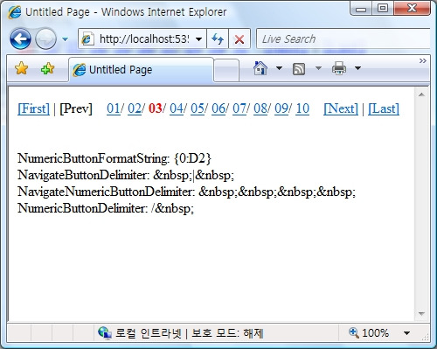Image resolution: width=437 pixels, height=349 pixels.
Task: Open page 10 link
Action: pyautogui.click(x=302, y=108)
